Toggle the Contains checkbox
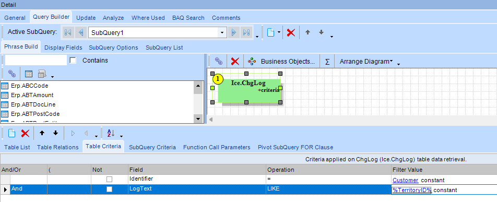The width and height of the screenshot is (497, 202). 73,60
